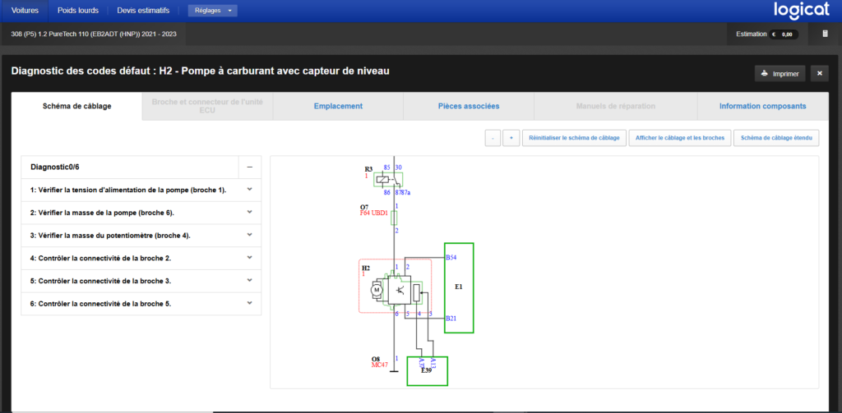The width and height of the screenshot is (842, 413).
Task: Expand step 1 pump supply voltage check
Action: click(x=141, y=190)
